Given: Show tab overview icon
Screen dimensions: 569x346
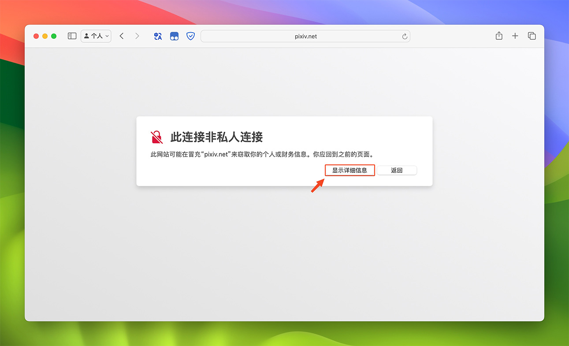Looking at the screenshot, I should (532, 36).
